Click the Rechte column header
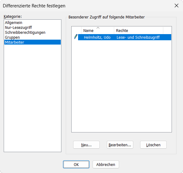Image resolution: width=183 pixels, height=173 pixels. [x=139, y=30]
